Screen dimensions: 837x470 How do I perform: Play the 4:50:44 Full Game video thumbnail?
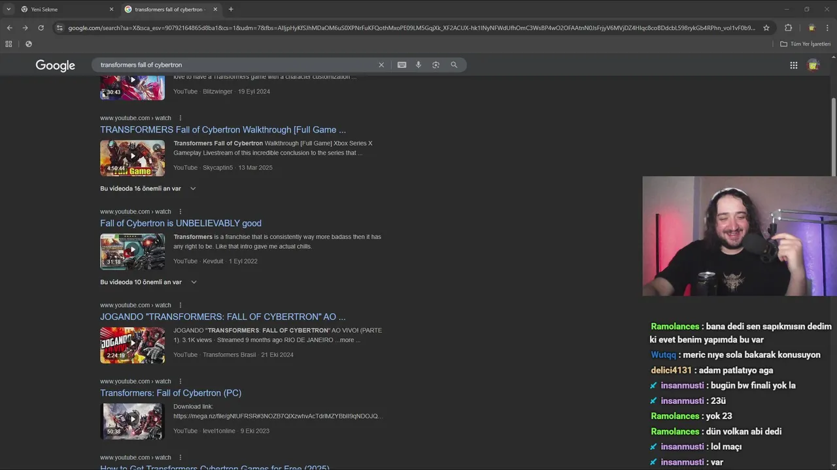coord(132,158)
